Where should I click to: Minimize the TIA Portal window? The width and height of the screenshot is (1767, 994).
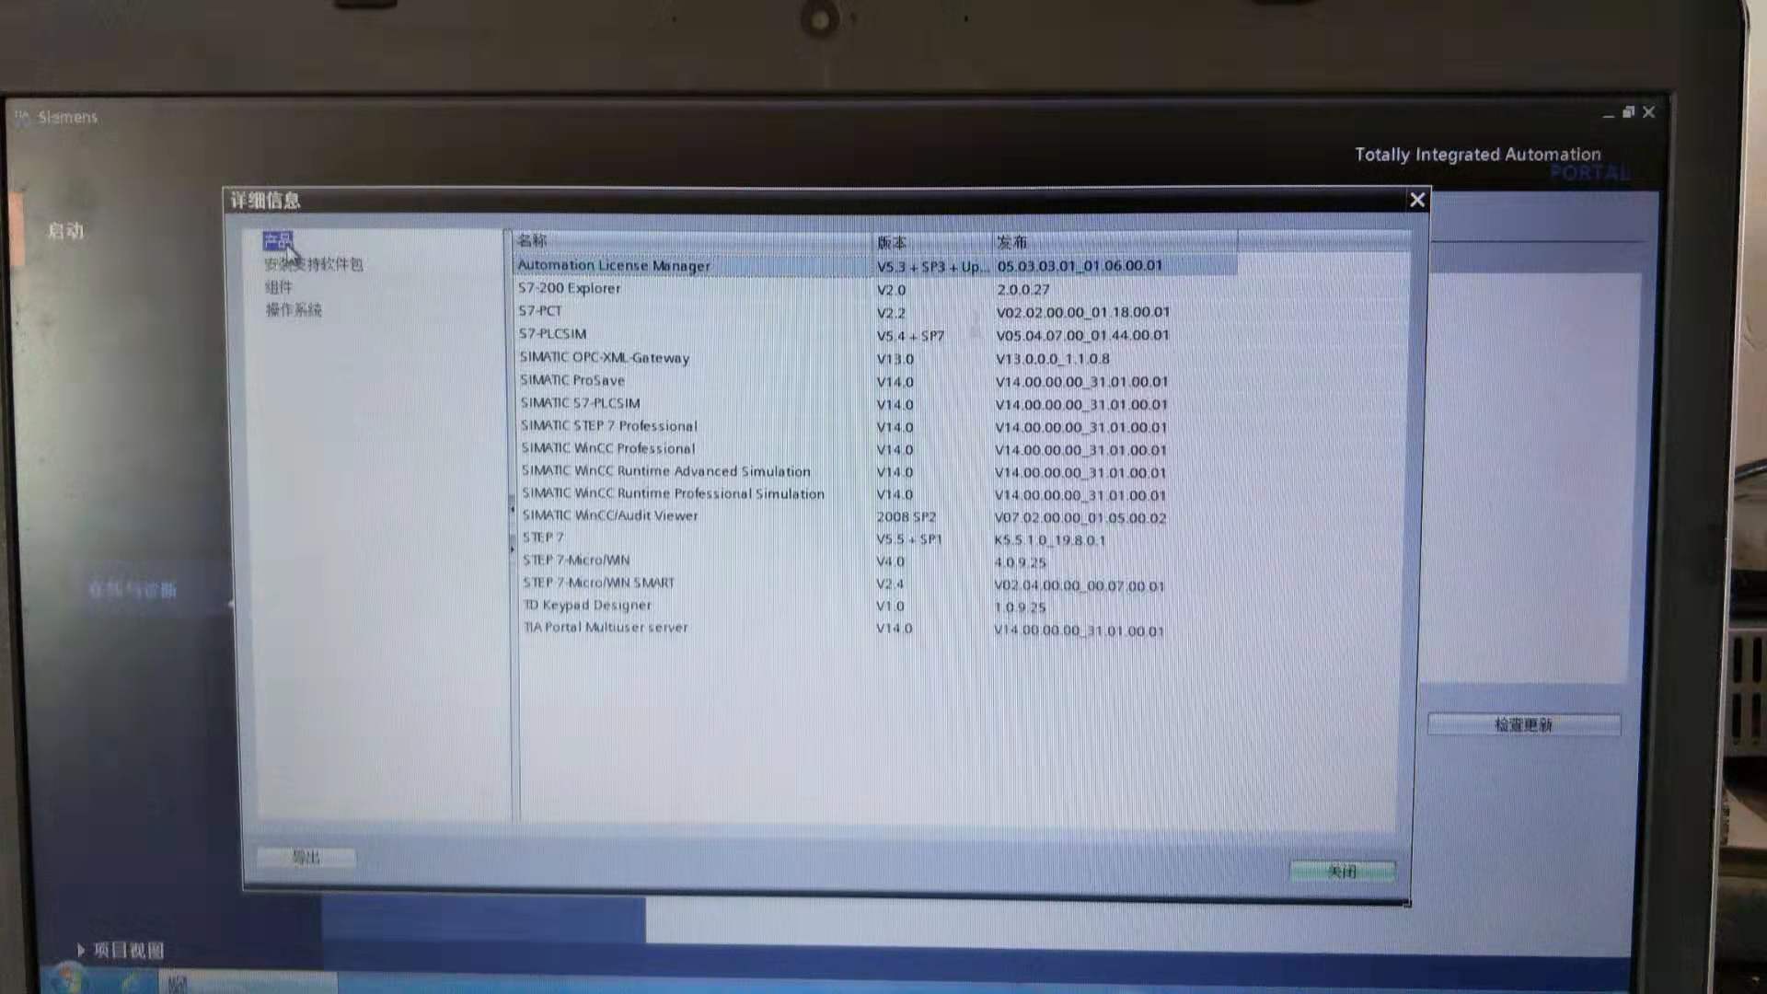coord(1607,114)
